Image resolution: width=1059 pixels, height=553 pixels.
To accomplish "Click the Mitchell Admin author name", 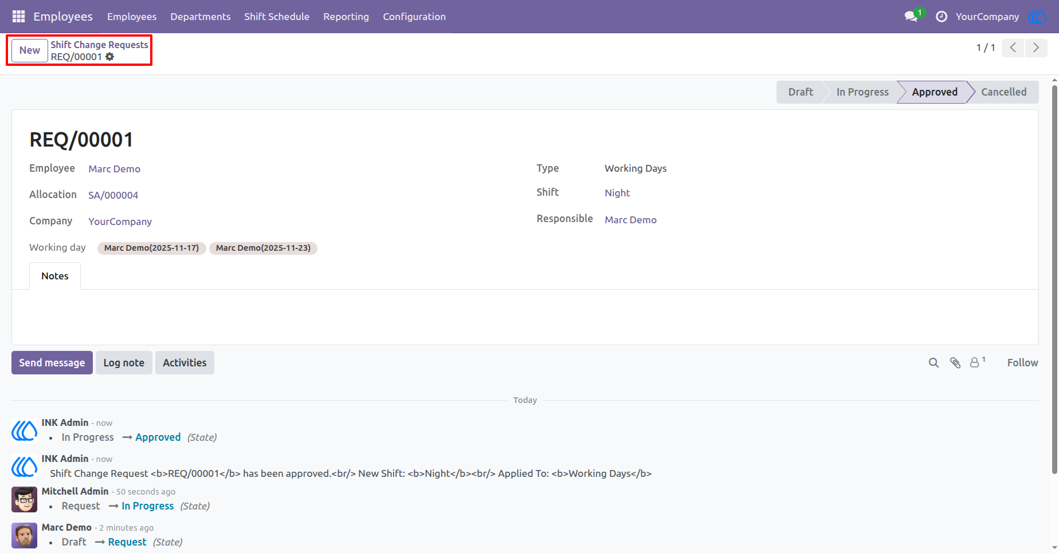I will [x=75, y=491].
